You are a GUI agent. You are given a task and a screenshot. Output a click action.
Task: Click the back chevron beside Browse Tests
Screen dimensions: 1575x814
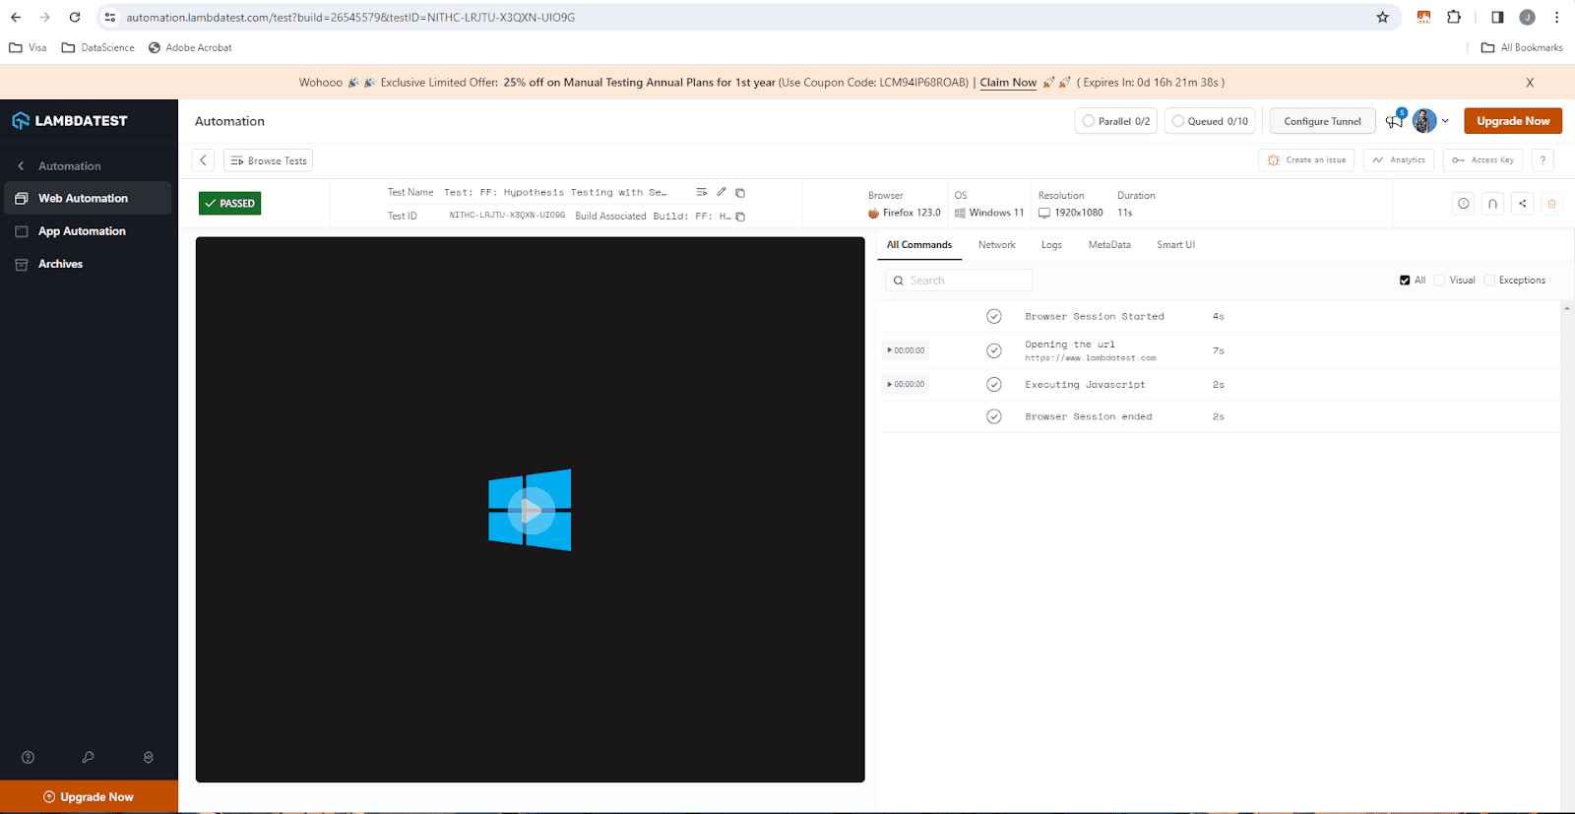(x=203, y=160)
